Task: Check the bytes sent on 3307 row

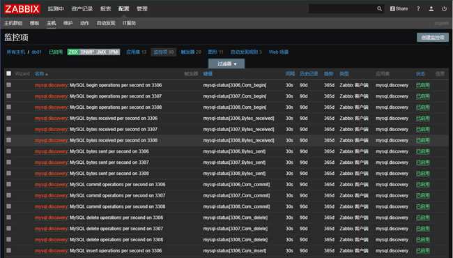Action: 9,162
